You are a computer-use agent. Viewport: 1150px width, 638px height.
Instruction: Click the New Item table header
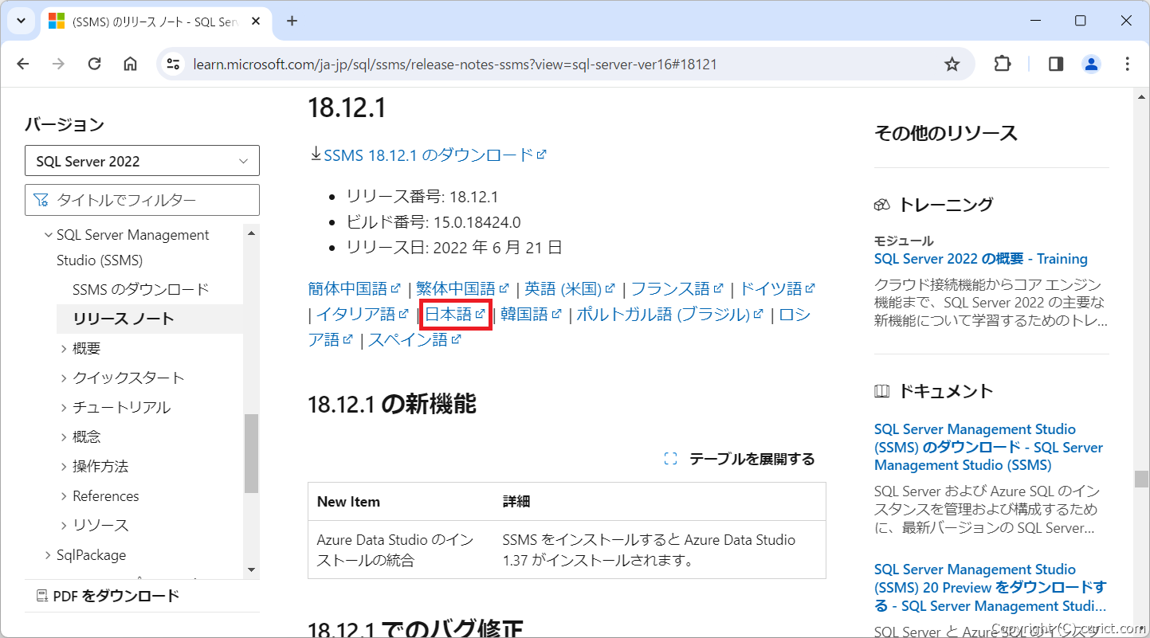pyautogui.click(x=348, y=502)
